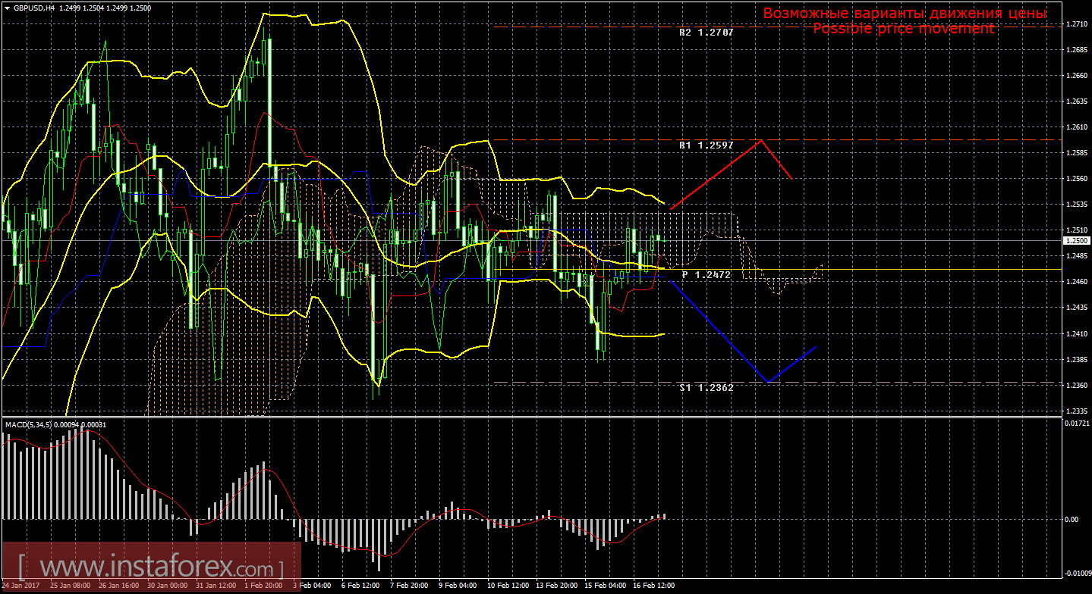
Task: Click the 1.2560 price axis label
Action: (1076, 179)
